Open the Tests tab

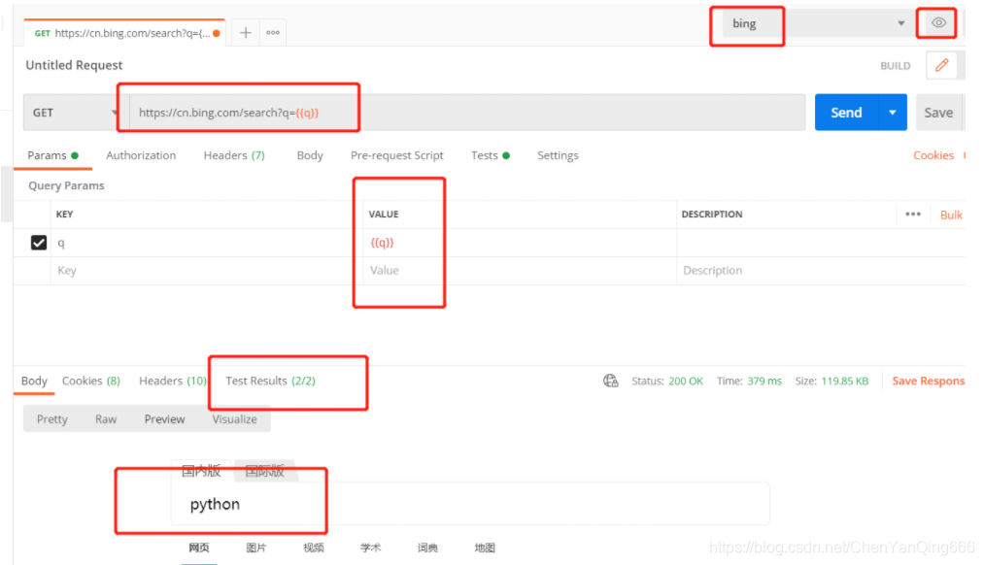491,155
